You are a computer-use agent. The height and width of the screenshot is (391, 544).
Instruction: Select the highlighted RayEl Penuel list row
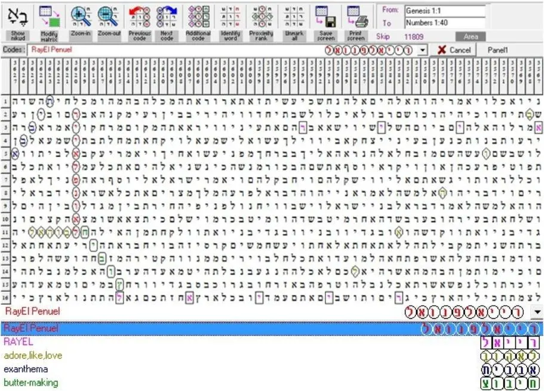(272, 328)
